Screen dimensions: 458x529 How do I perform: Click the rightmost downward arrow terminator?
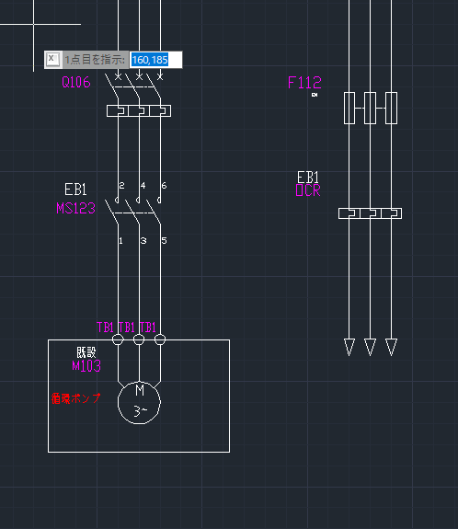coord(391,347)
